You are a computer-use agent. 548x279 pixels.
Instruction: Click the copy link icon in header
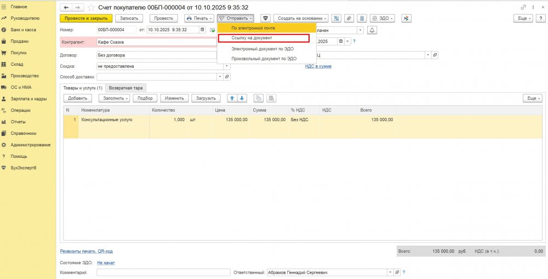tap(523, 7)
